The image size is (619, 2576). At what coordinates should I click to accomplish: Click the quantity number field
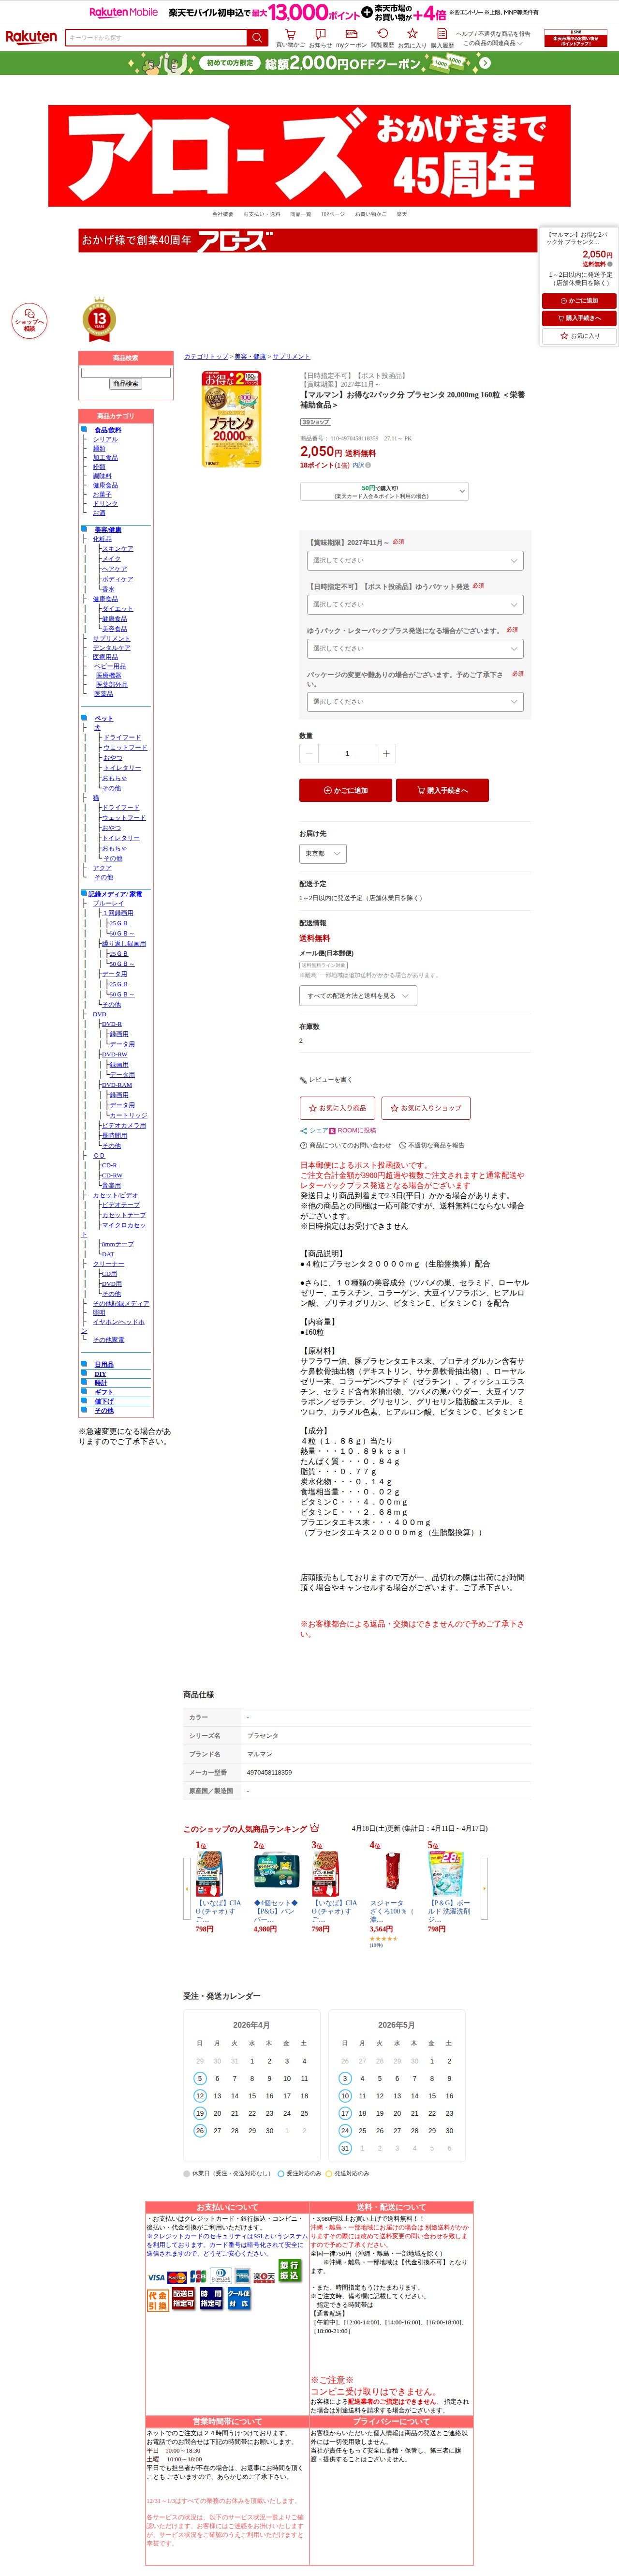point(347,753)
